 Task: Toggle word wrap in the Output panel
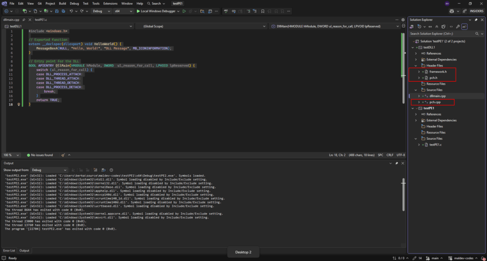[103, 170]
